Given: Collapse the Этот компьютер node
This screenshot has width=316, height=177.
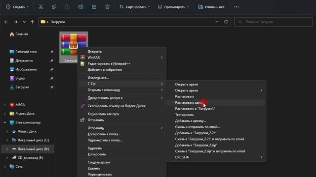Looking at the screenshot, I should 5,122.
